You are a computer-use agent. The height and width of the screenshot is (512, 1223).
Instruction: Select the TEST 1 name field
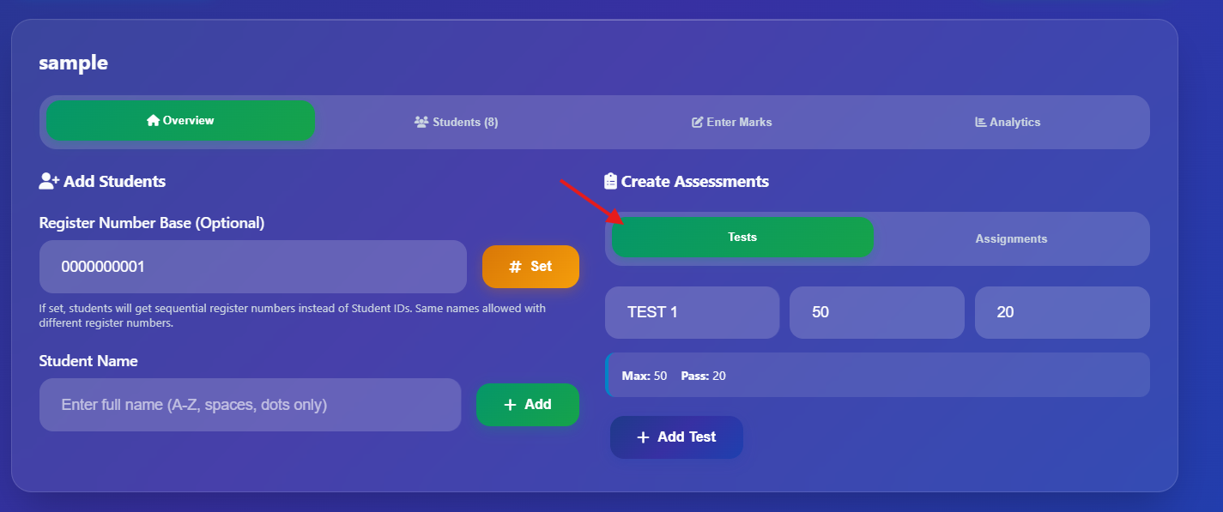point(692,312)
